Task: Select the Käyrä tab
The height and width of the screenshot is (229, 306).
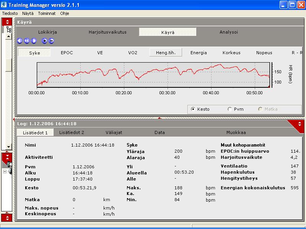Action: 168,32
